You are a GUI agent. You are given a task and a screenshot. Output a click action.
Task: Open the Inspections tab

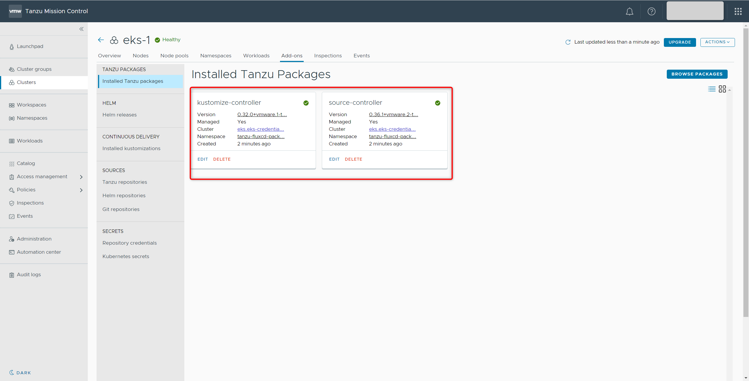coord(328,56)
